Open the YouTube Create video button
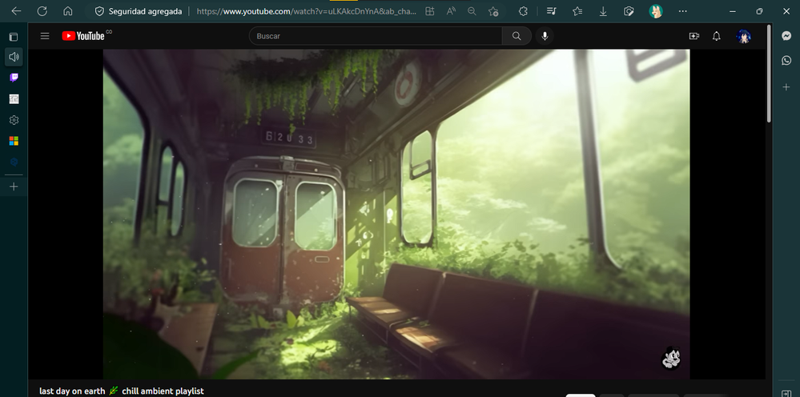 click(x=693, y=36)
